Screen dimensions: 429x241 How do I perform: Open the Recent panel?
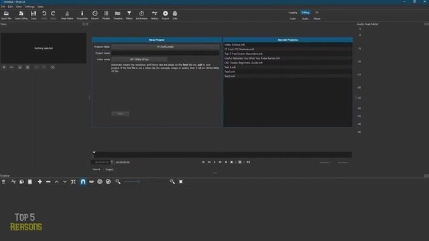click(95, 15)
